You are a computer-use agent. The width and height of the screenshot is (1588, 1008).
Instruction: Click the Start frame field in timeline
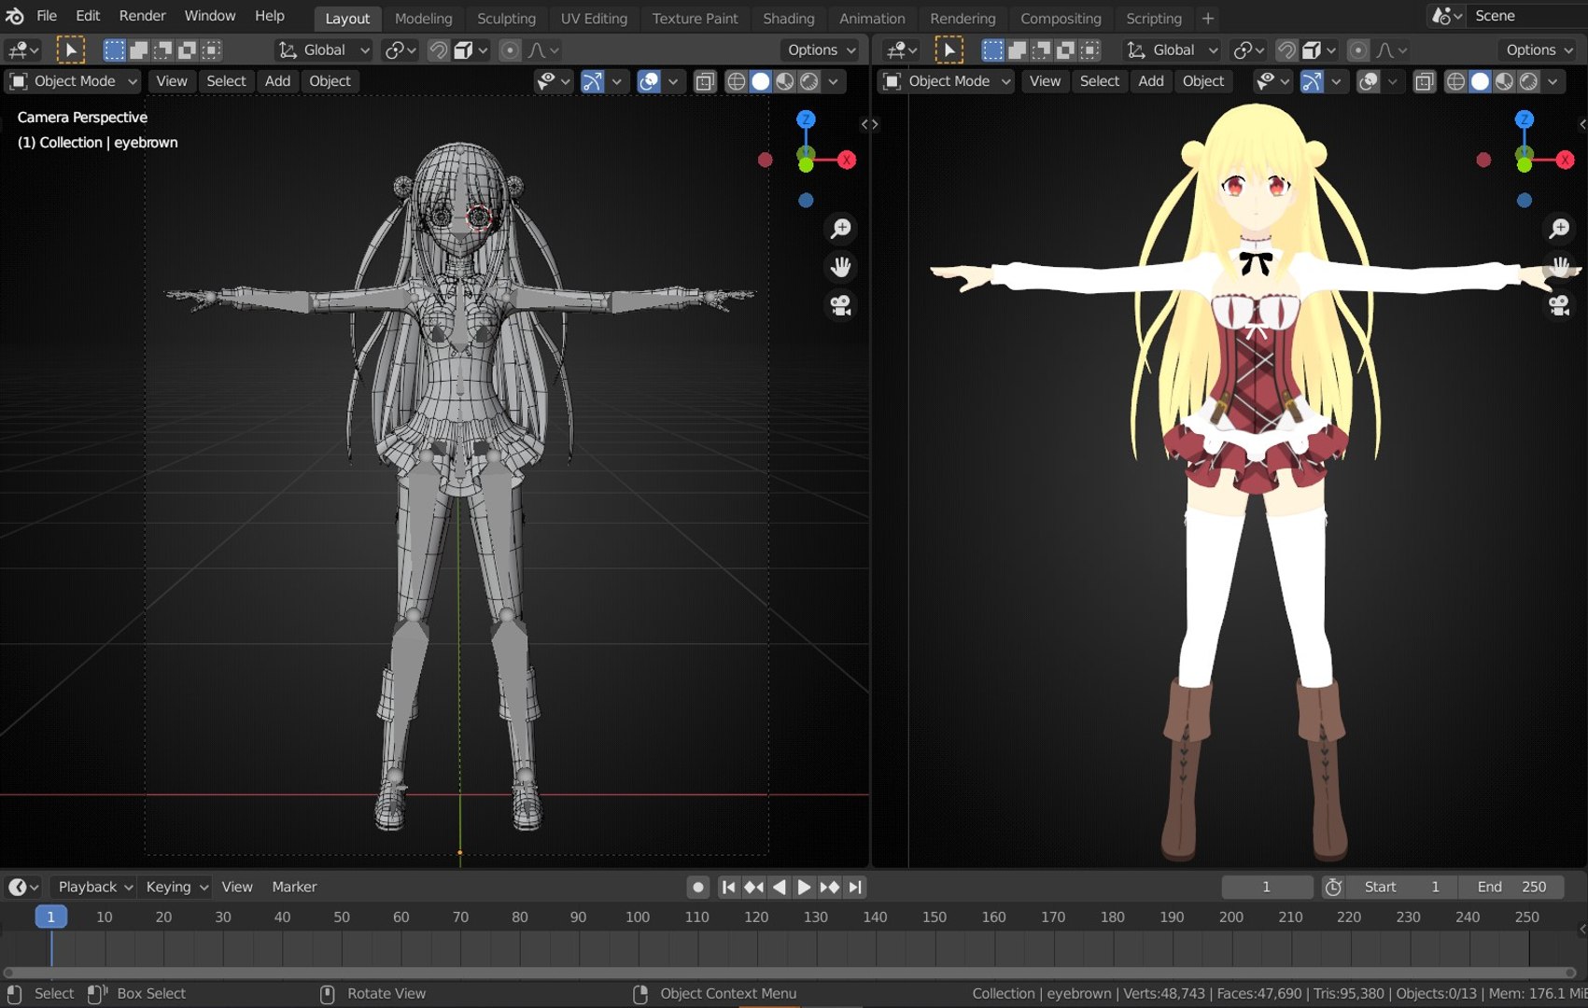click(x=1401, y=887)
